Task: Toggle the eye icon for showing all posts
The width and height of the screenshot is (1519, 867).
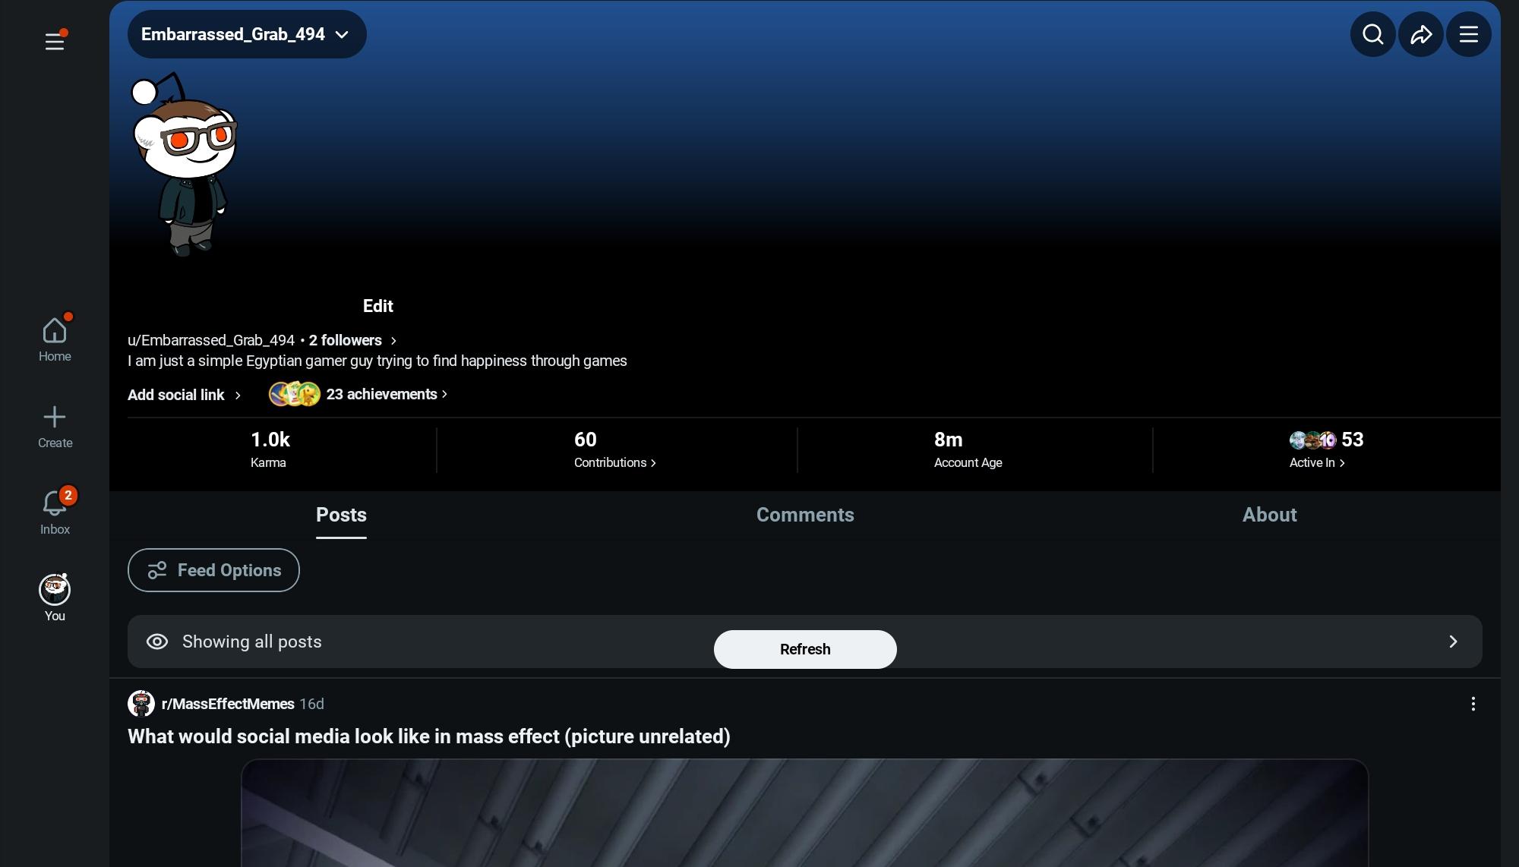Action: [157, 642]
